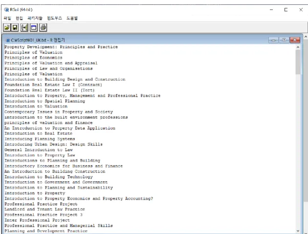This screenshot has height=234, width=308.
Task: Click line 'Introduction to Property Economics and Property Accounting?'
Action: pyautogui.click(x=79, y=199)
